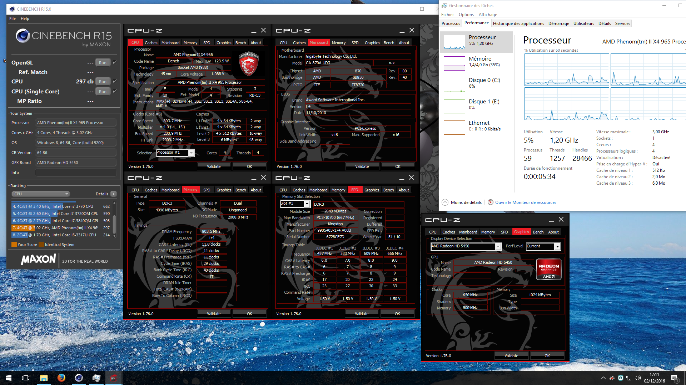Open the Affichage menu in Task Manager

click(488, 15)
